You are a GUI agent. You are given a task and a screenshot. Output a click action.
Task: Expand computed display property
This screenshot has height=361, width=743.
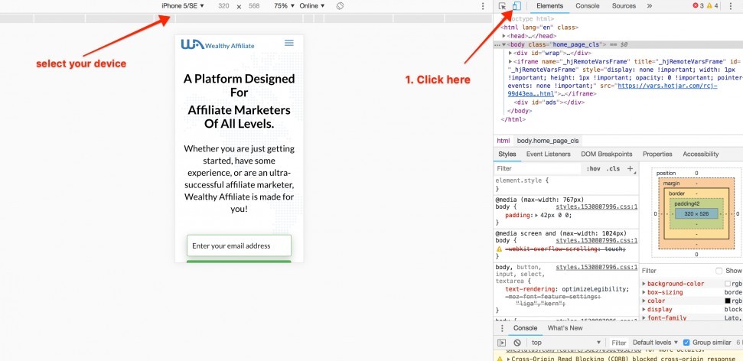pos(644,309)
